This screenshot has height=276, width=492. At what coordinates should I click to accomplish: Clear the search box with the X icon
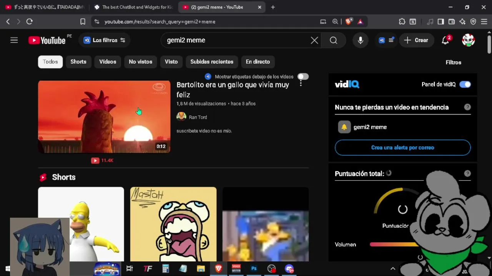tap(314, 40)
